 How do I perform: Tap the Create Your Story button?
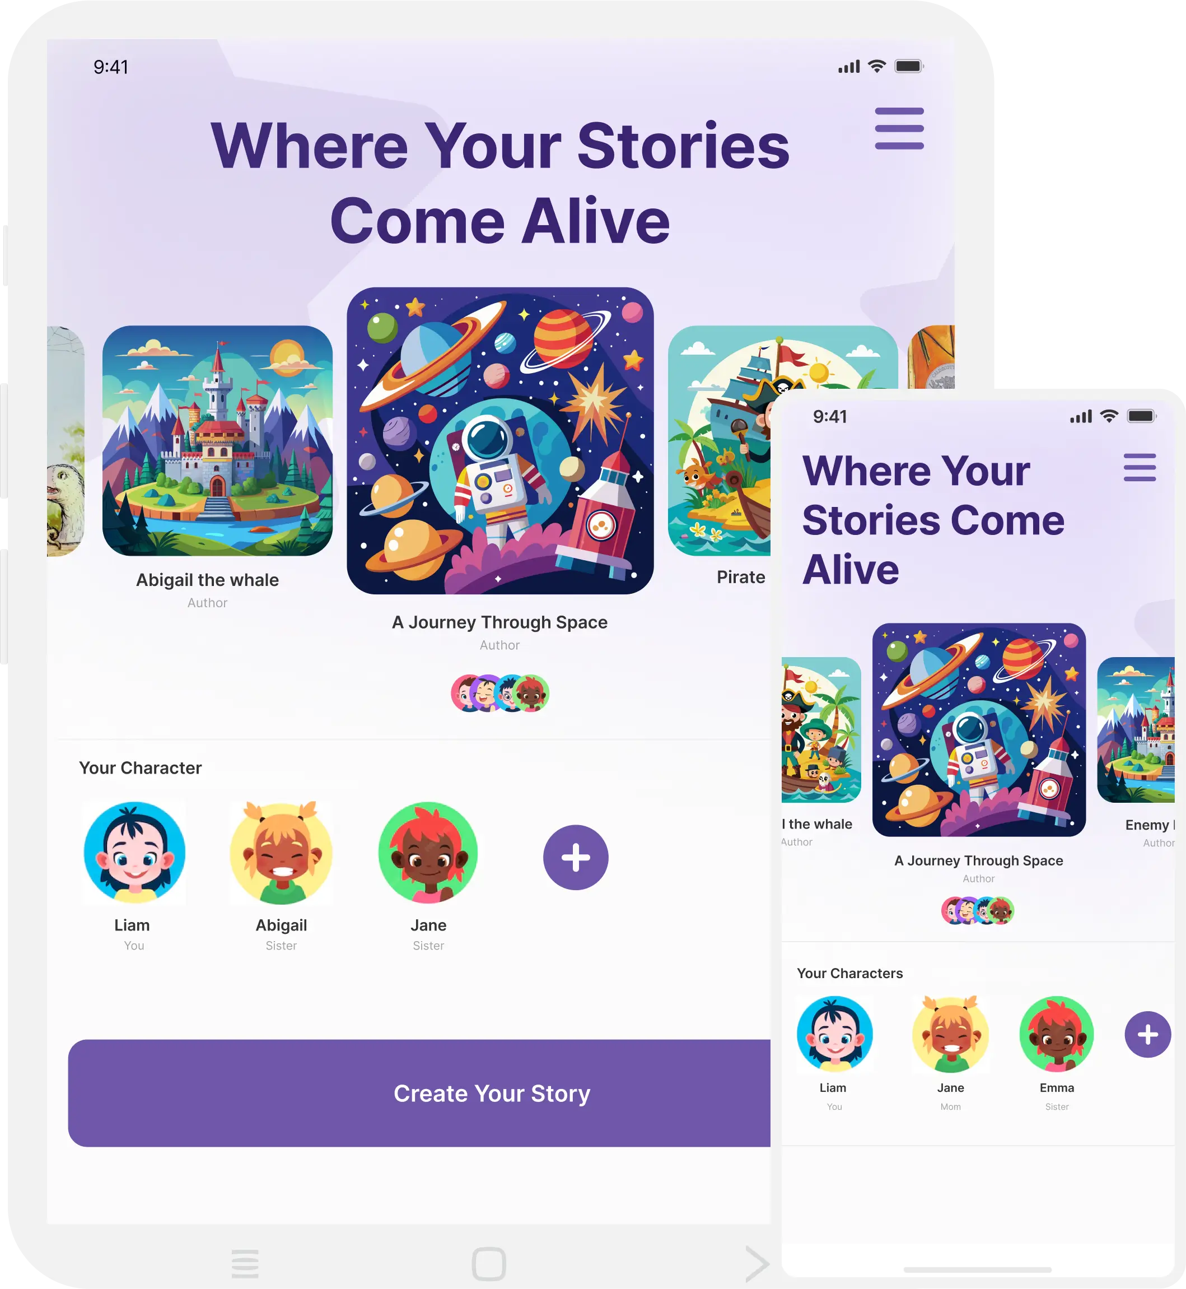click(x=419, y=1092)
